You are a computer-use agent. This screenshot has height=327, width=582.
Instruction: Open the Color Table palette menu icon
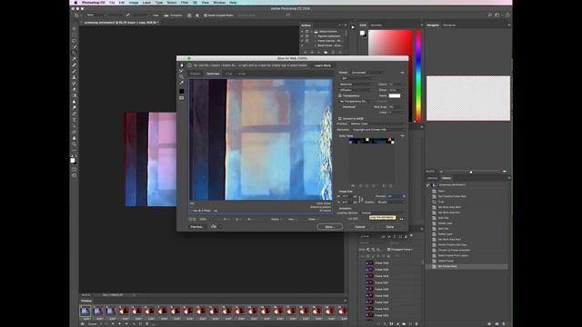(x=402, y=136)
